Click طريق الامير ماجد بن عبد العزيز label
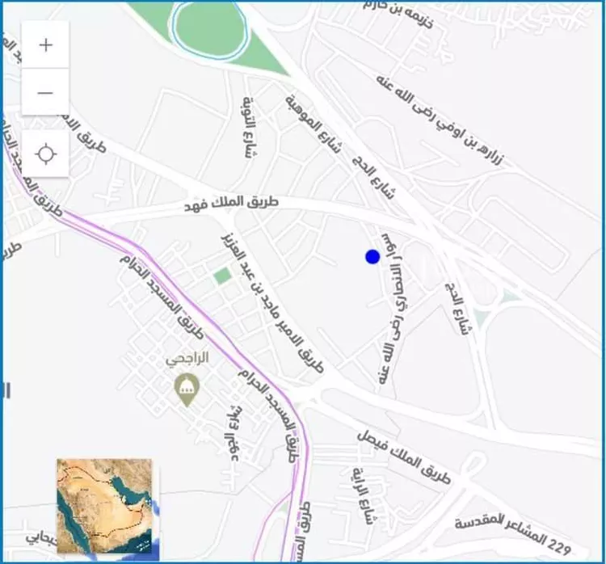 click(x=272, y=303)
